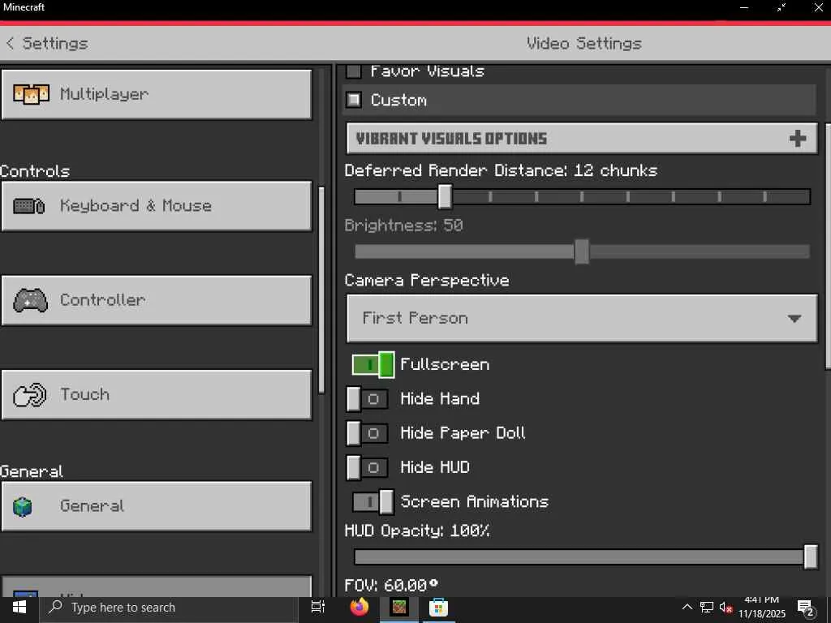The width and height of the screenshot is (831, 623).
Task: Go back to Settings
Action: tap(46, 44)
